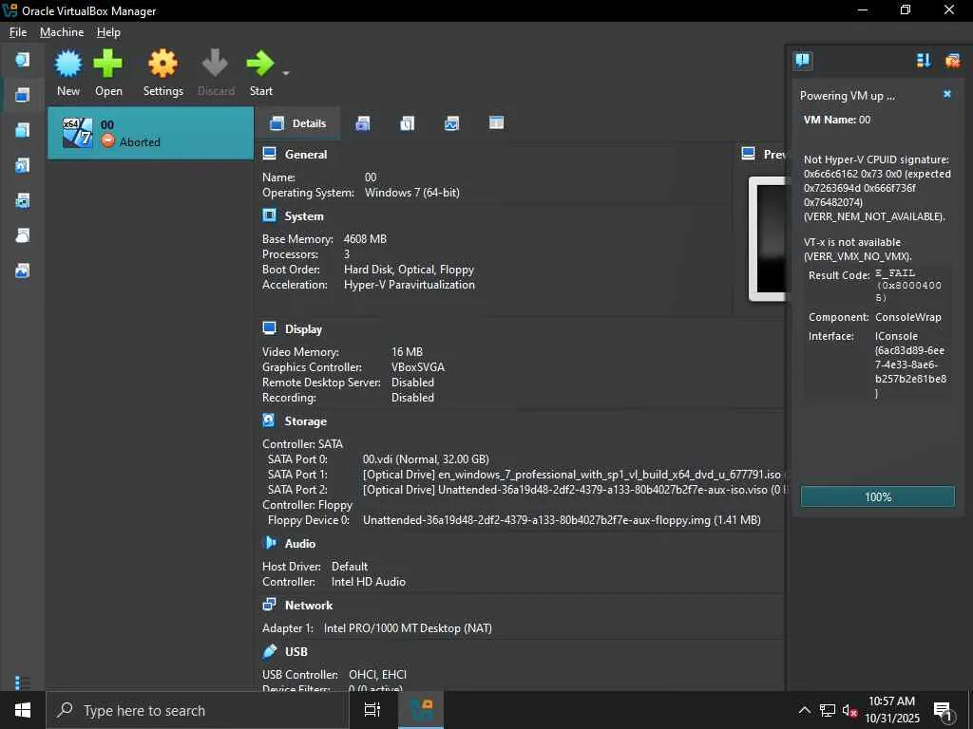Click the Intel HD Audio controller value
The image size is (973, 729).
pyautogui.click(x=369, y=582)
